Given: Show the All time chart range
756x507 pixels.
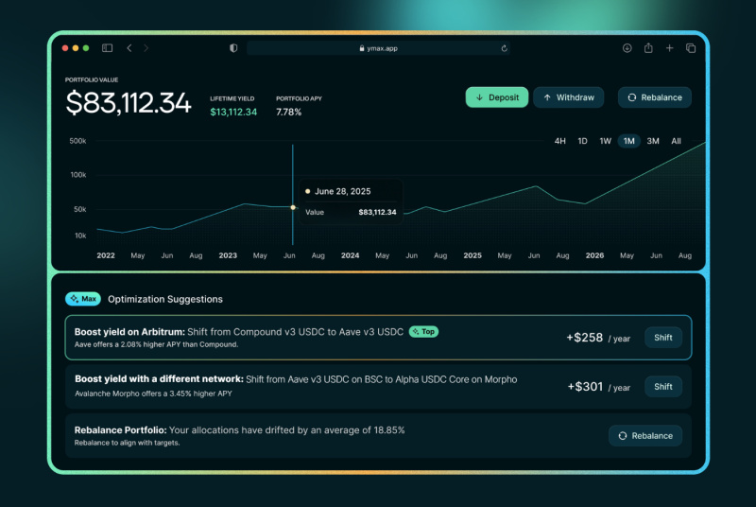Looking at the screenshot, I should pyautogui.click(x=677, y=141).
